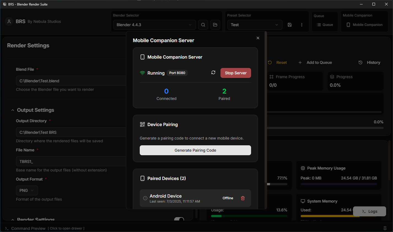Click the Queue button in header
Image resolution: width=393 pixels, height=232 pixels.
pos(325,25)
